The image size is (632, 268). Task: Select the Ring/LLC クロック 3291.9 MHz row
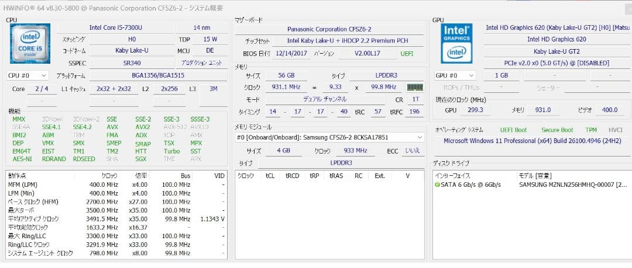coord(116,245)
